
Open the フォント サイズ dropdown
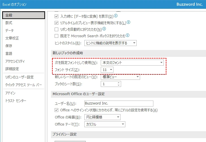[x=107, y=70]
